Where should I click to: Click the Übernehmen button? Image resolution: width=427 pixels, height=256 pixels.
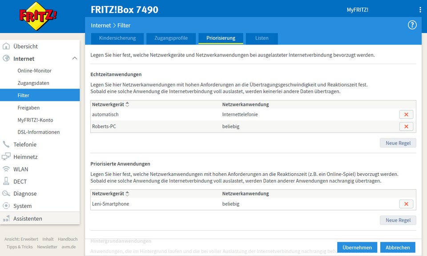click(357, 247)
